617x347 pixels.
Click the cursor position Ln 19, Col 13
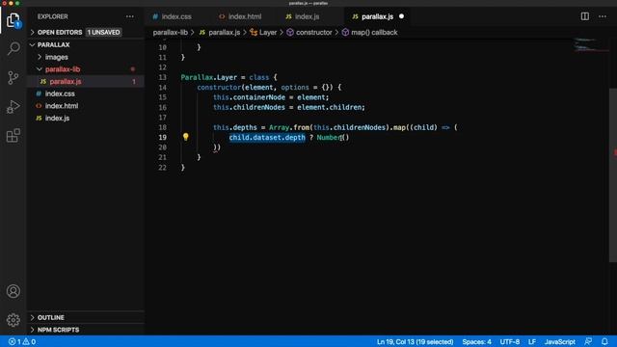(x=415, y=341)
